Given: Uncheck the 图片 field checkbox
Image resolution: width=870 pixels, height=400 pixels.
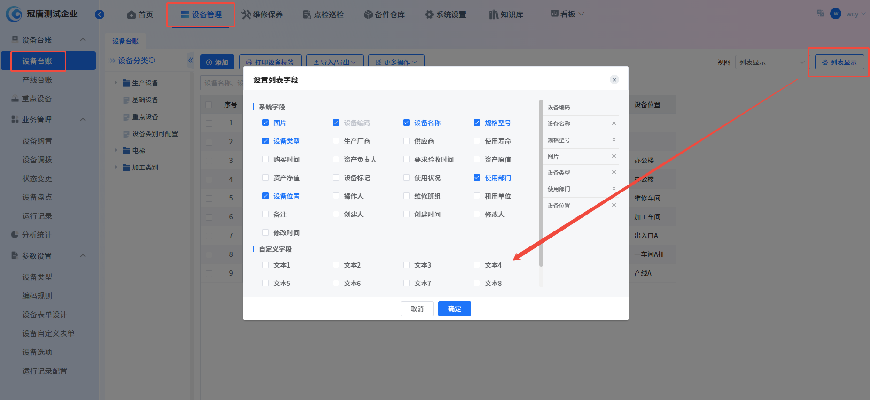Looking at the screenshot, I should pyautogui.click(x=265, y=123).
